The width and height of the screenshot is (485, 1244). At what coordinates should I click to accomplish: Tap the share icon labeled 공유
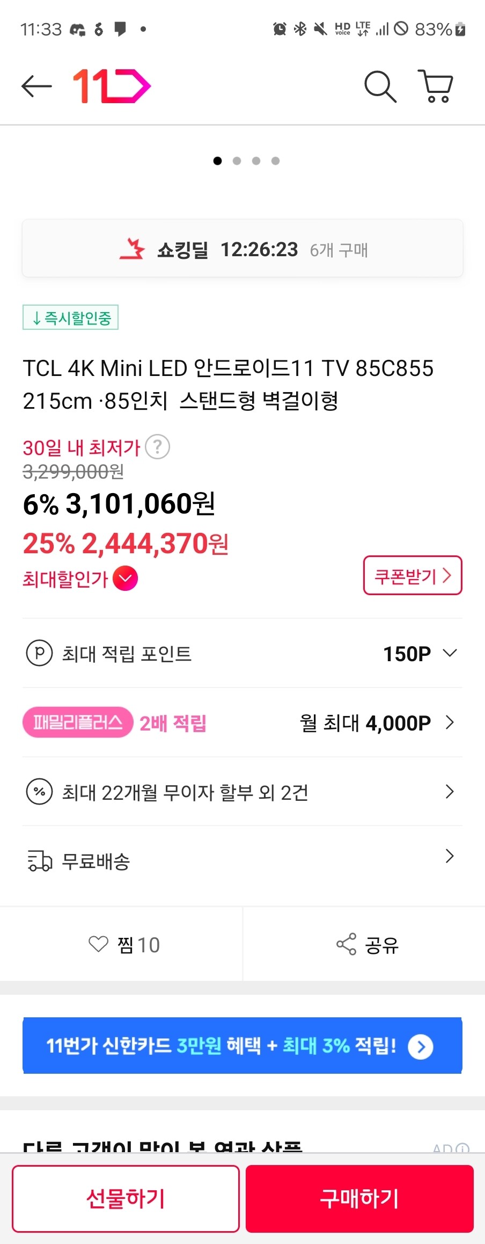click(367, 944)
